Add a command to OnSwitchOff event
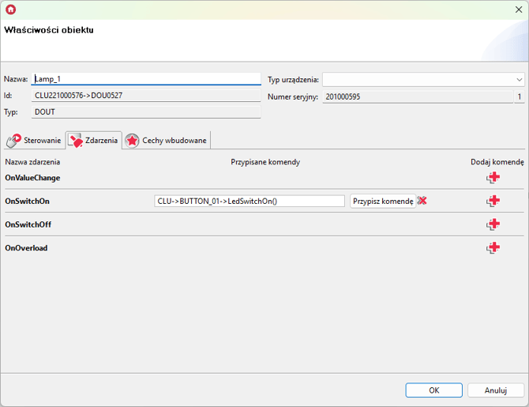This screenshot has width=529, height=407. pos(493,224)
